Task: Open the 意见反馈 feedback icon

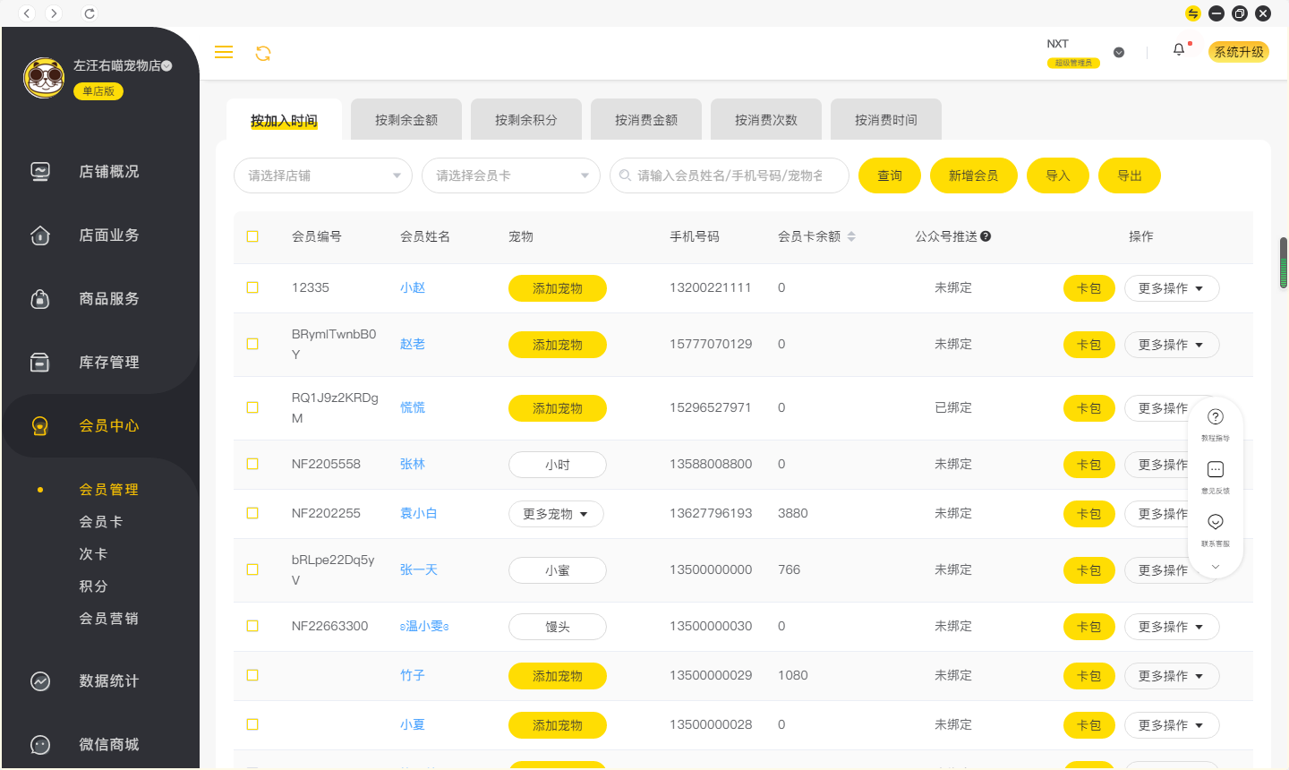Action: pos(1216,469)
